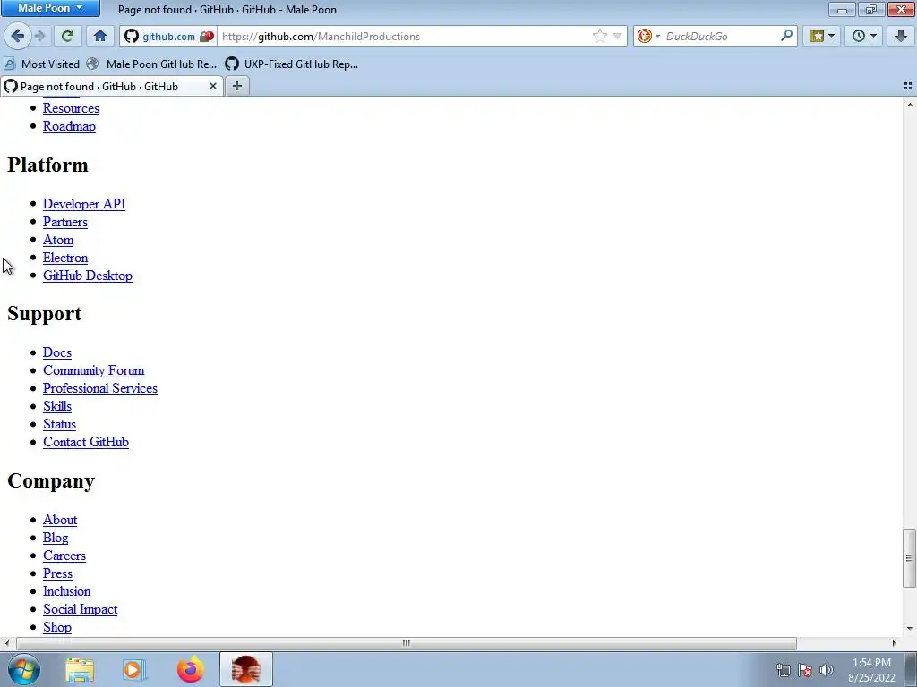The image size is (917, 687).
Task: Go back with the Back arrow button
Action: pyautogui.click(x=18, y=36)
